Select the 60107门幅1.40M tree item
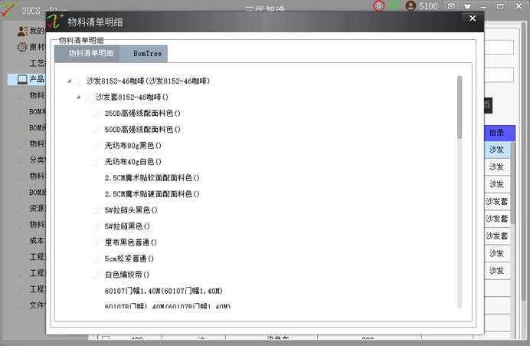 click(x=164, y=291)
